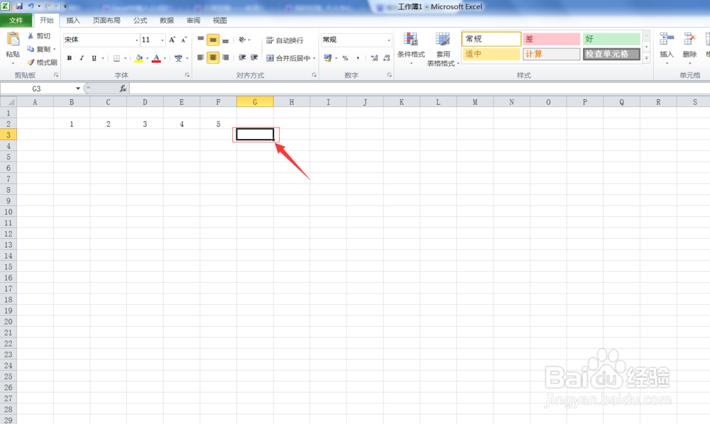
Task: Apply the Good (好) cell style
Action: 611,39
